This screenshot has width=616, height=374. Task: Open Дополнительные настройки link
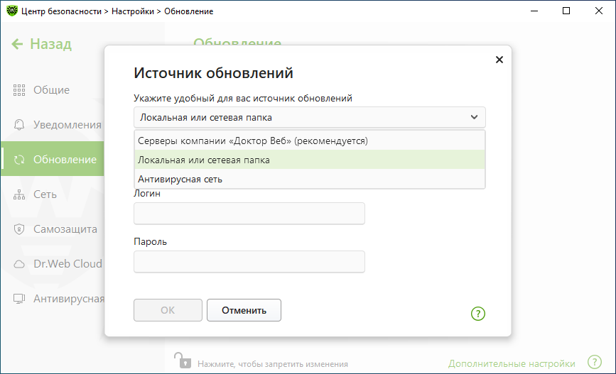512,364
